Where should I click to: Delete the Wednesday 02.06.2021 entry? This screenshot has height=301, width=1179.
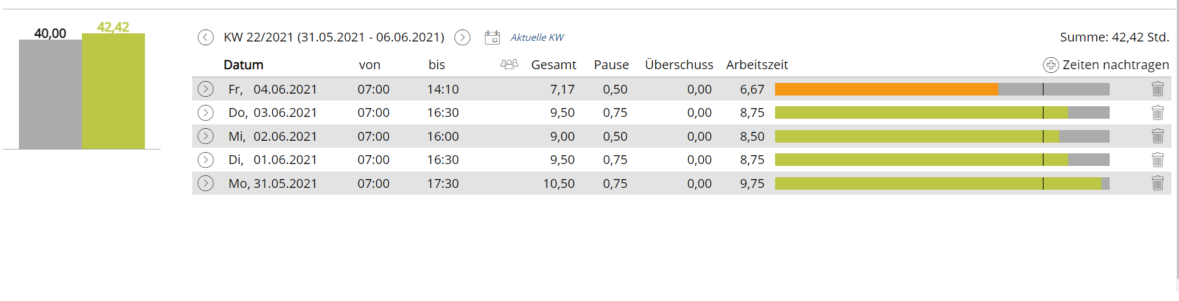pyautogui.click(x=1158, y=136)
